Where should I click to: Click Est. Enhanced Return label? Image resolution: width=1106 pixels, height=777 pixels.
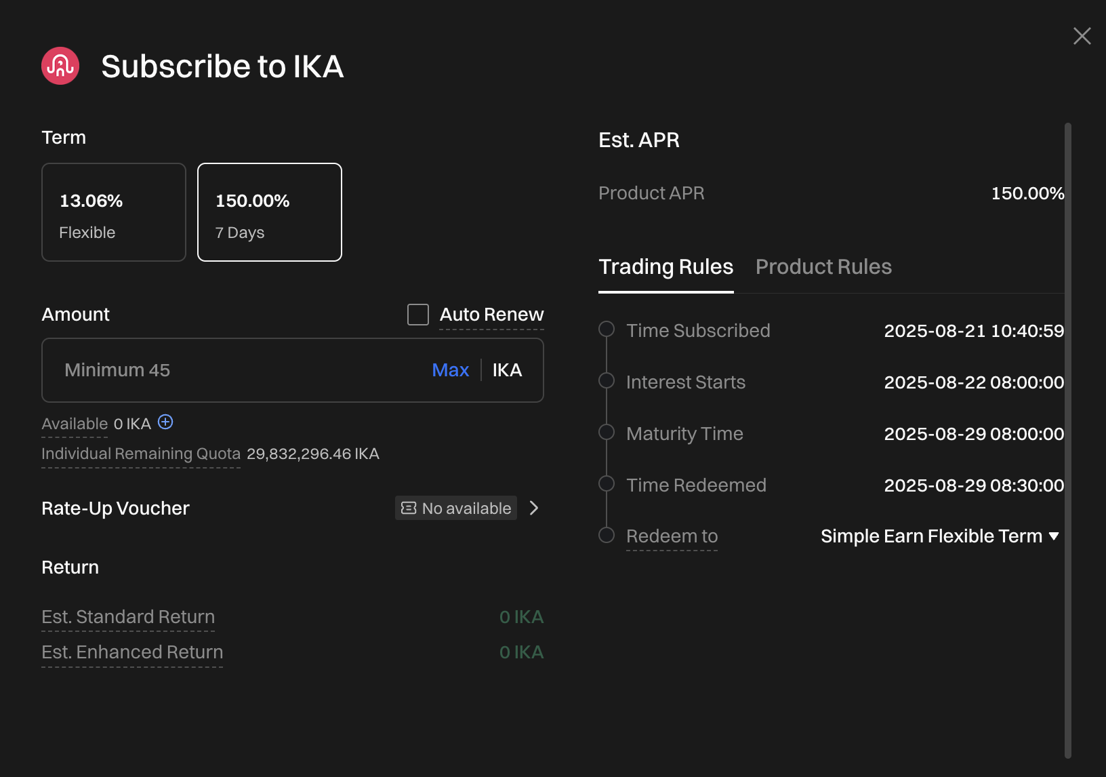click(x=132, y=652)
